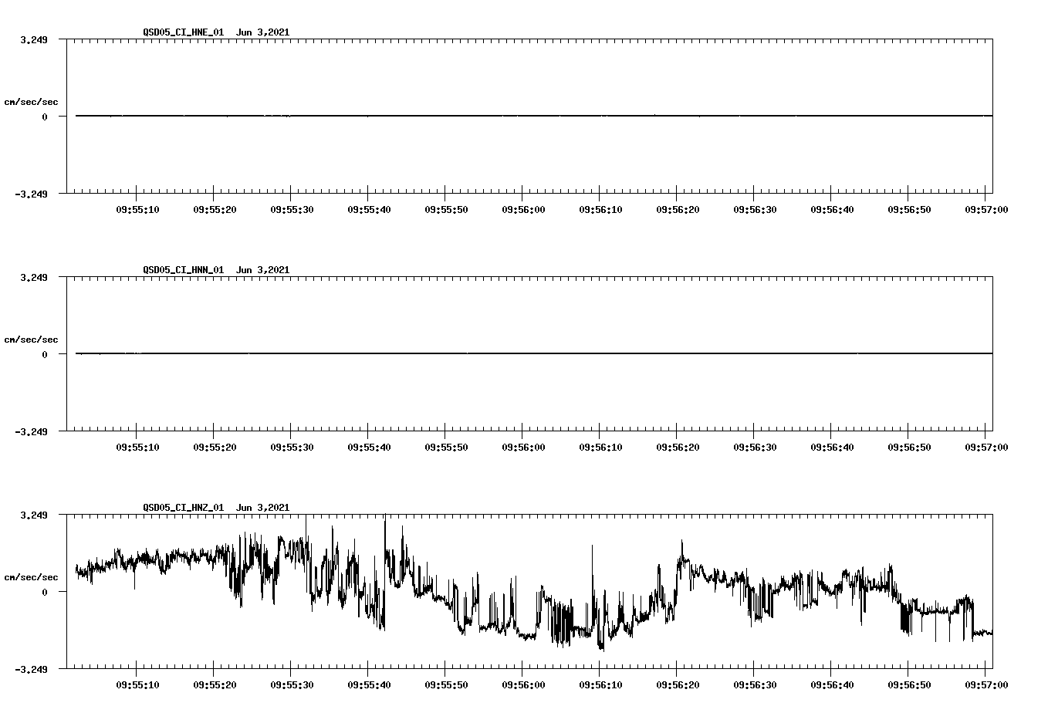Select the cm/sec/sec unit label of HNN plot

(31, 340)
